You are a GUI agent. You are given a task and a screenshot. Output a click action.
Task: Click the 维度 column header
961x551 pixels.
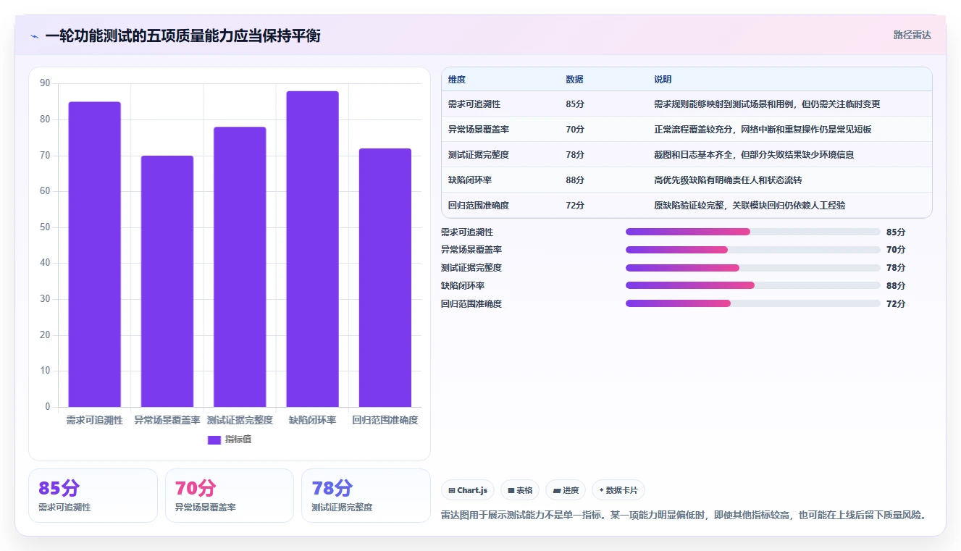click(457, 80)
